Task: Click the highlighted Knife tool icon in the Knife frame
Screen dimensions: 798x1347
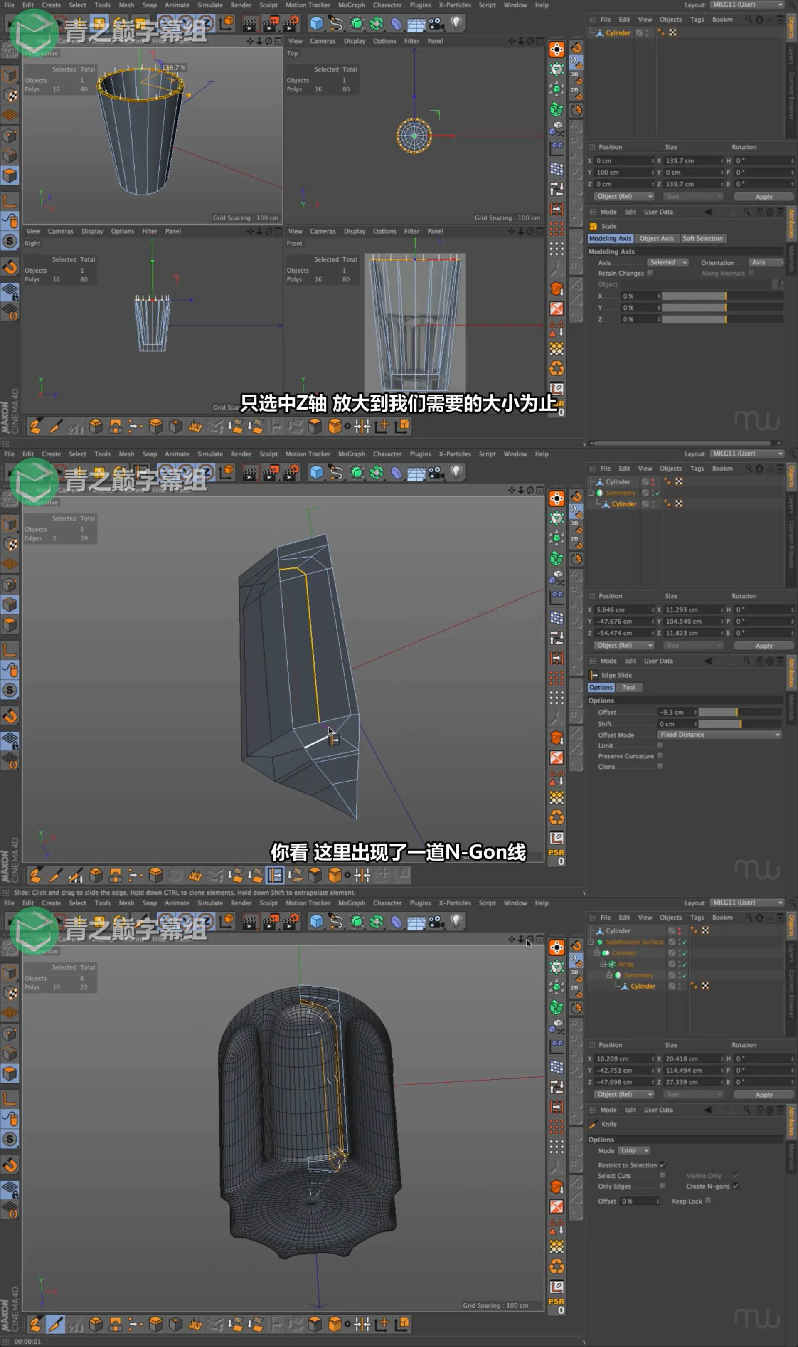Action: click(x=55, y=1324)
